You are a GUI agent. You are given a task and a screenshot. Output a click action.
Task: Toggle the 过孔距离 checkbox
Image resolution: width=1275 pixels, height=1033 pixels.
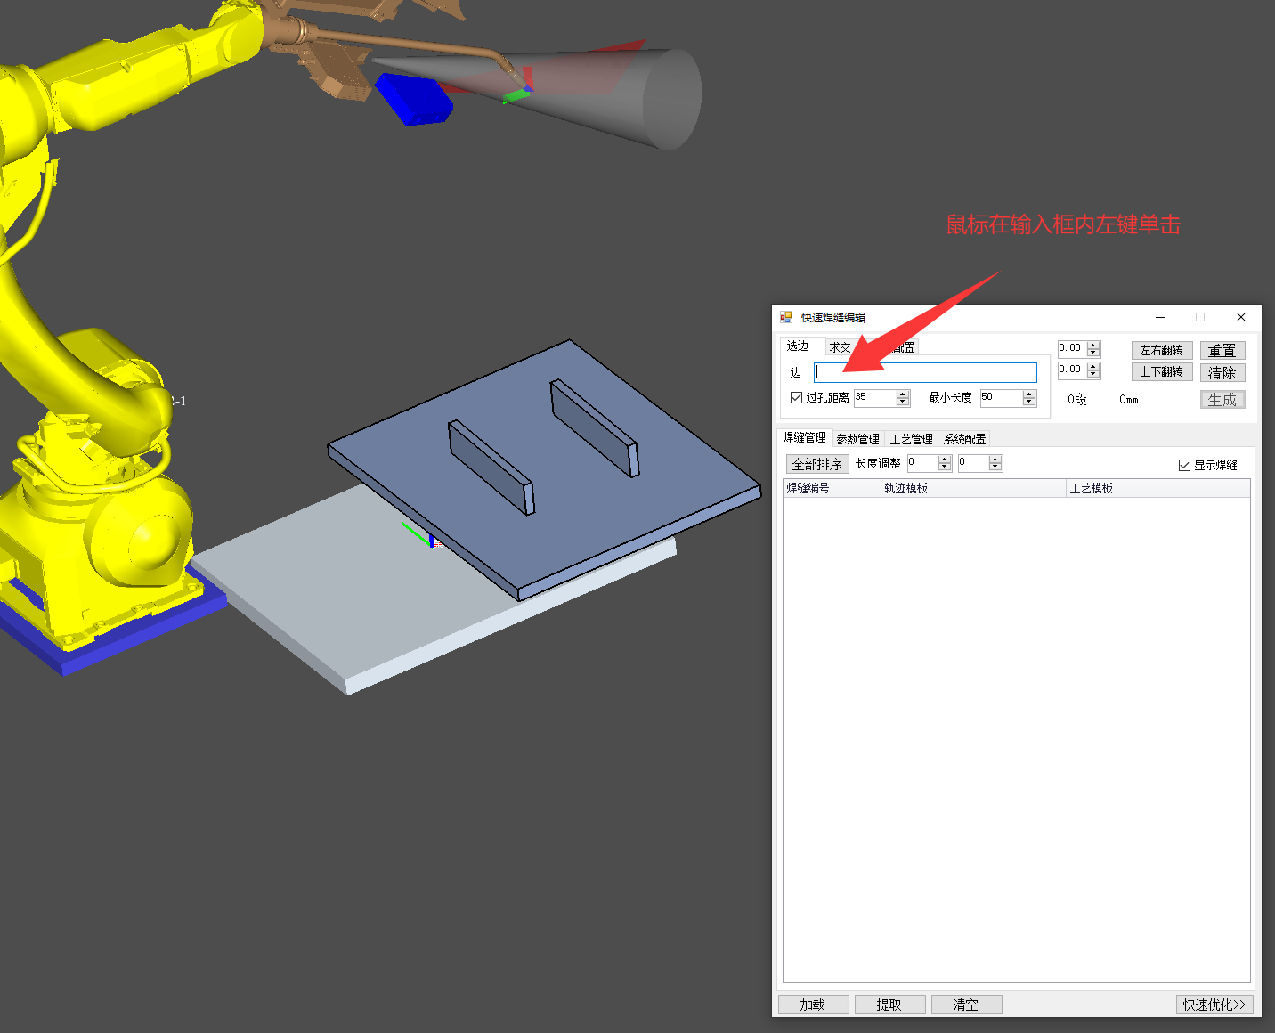point(797,398)
